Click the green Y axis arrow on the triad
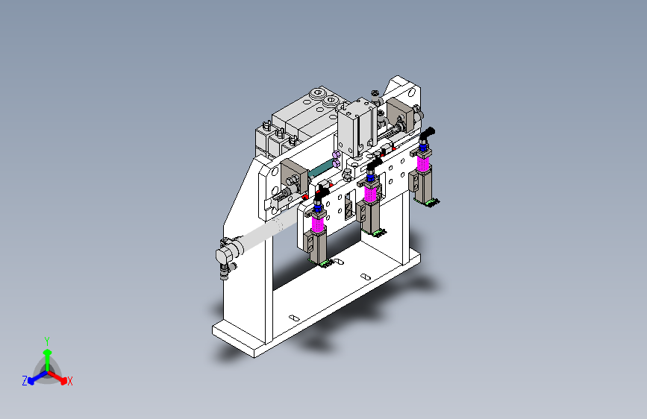The image size is (647, 419). (x=48, y=359)
